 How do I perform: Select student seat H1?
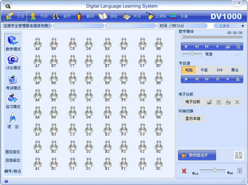click(159, 164)
